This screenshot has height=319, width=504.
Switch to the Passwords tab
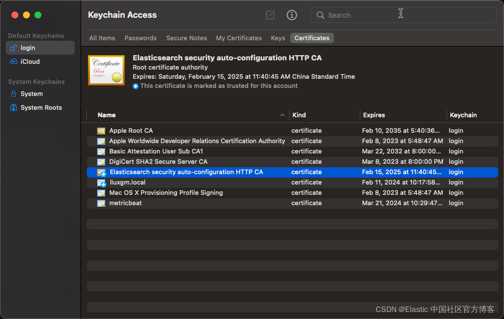point(140,38)
